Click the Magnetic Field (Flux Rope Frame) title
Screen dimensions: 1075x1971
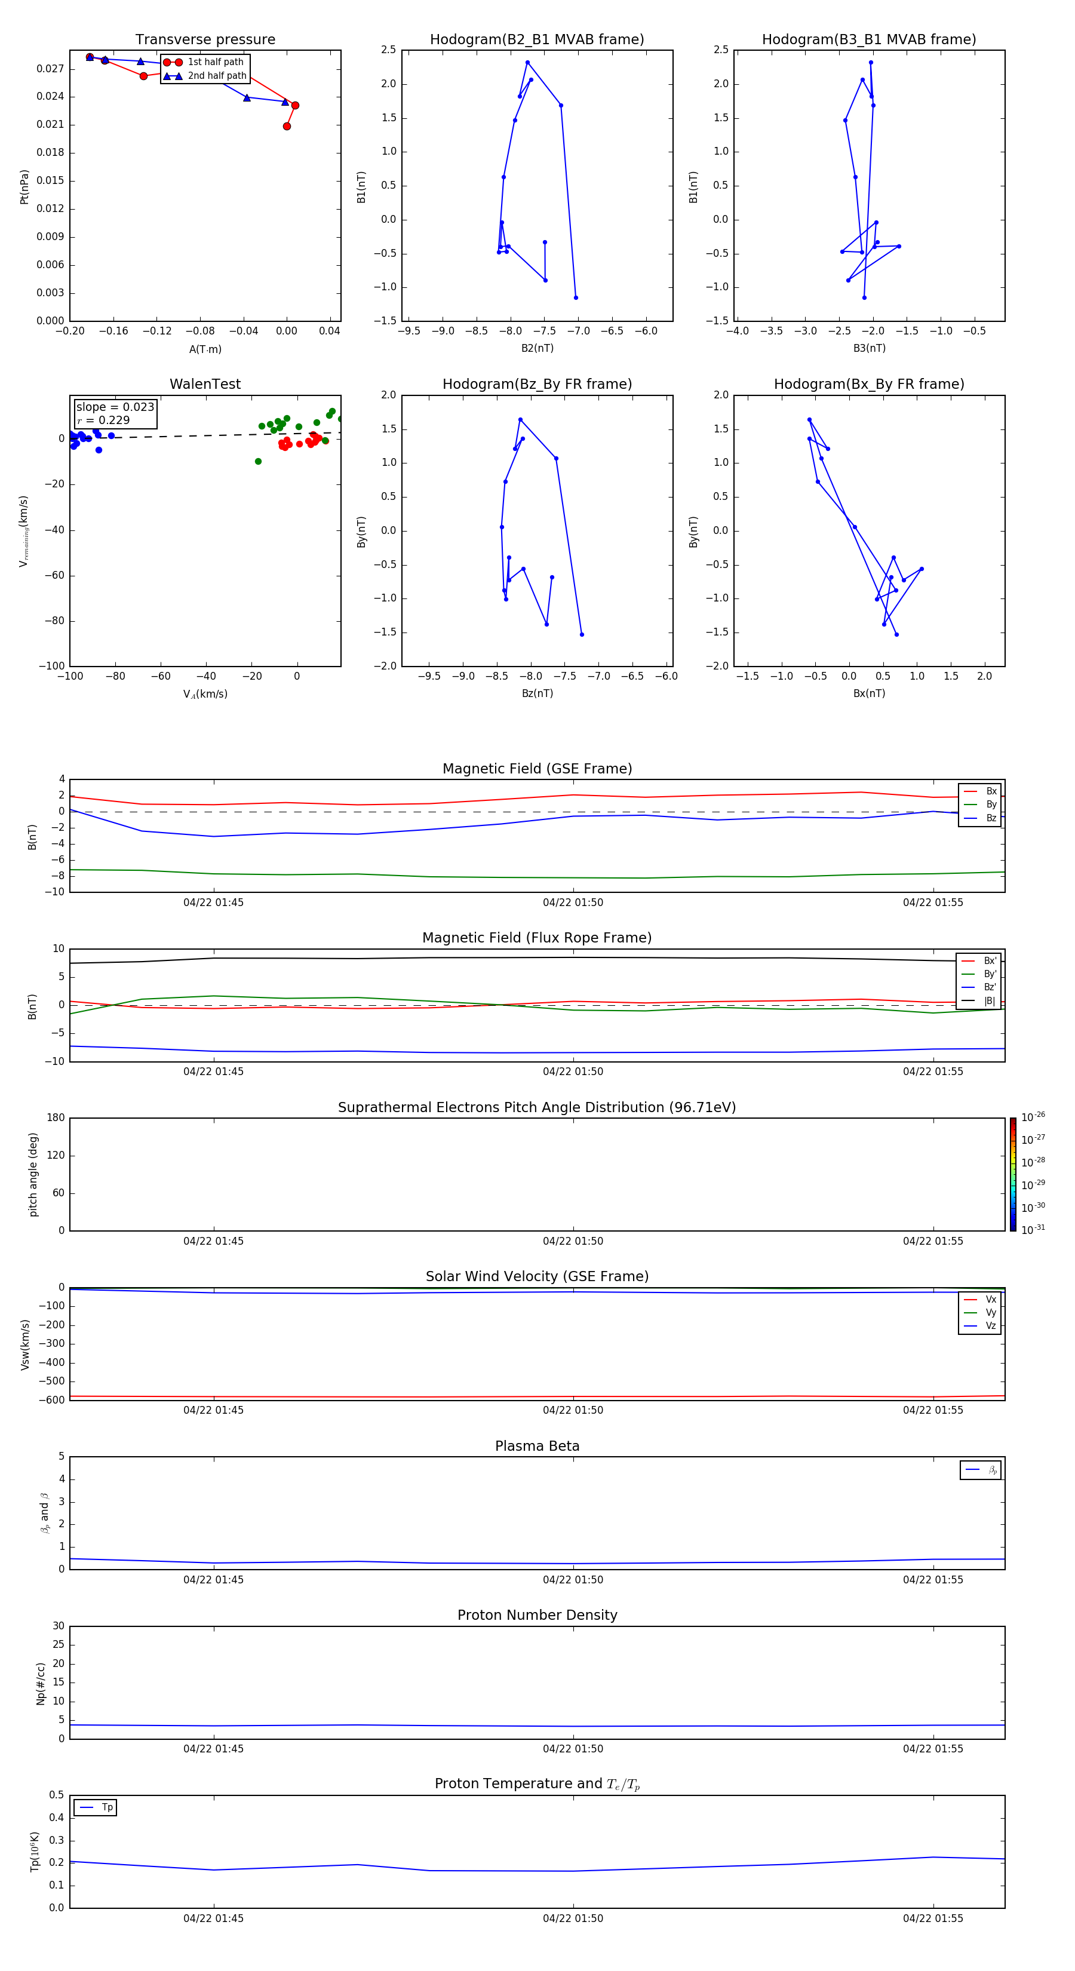point(536,937)
